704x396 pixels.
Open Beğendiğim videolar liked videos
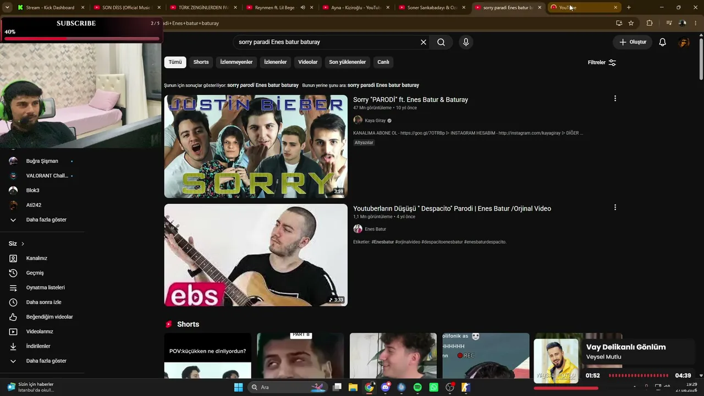pyautogui.click(x=42, y=317)
